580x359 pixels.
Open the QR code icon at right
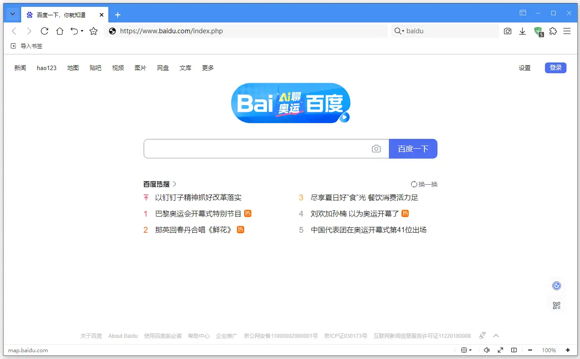point(557,306)
